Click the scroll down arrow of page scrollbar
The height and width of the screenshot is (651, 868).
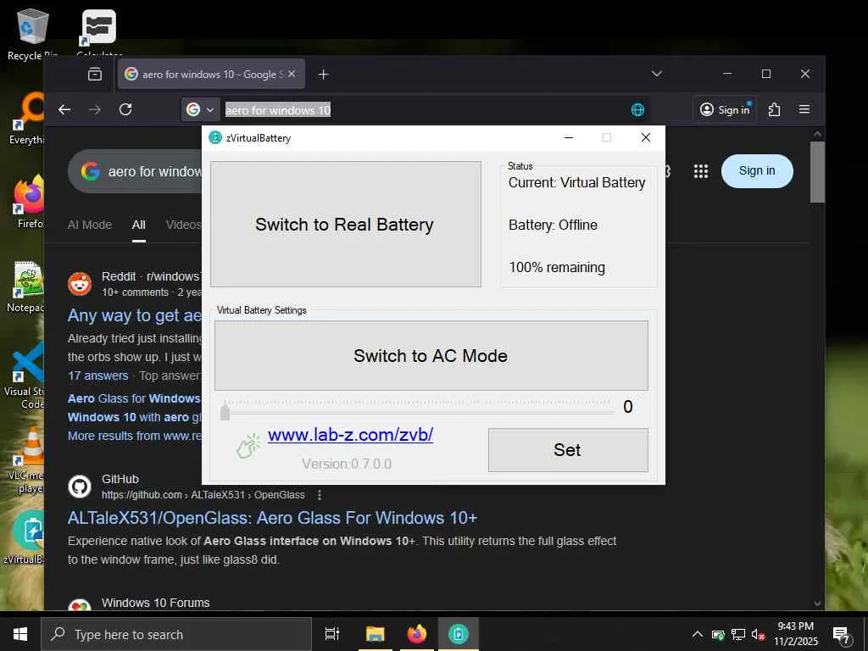[x=817, y=604]
